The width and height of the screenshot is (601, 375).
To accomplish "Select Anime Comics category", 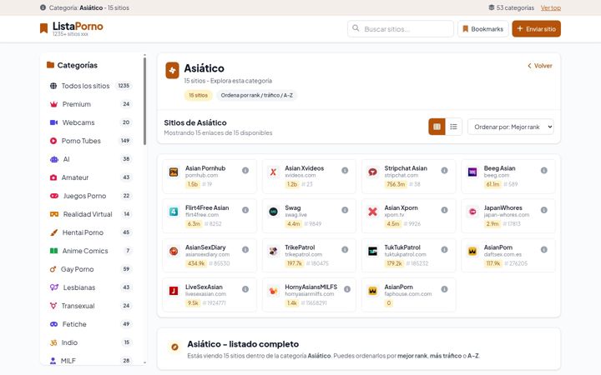I will coord(90,251).
